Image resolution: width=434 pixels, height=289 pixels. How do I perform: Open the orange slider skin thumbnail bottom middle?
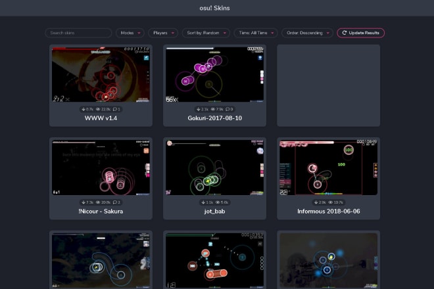214,261
